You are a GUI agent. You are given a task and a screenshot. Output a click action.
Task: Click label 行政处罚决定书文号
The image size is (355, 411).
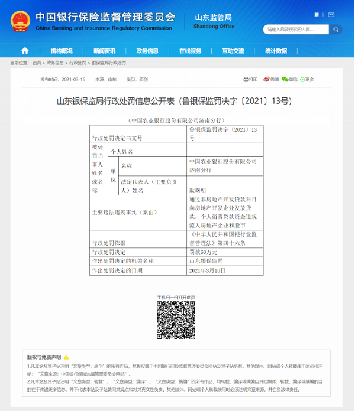117,138
